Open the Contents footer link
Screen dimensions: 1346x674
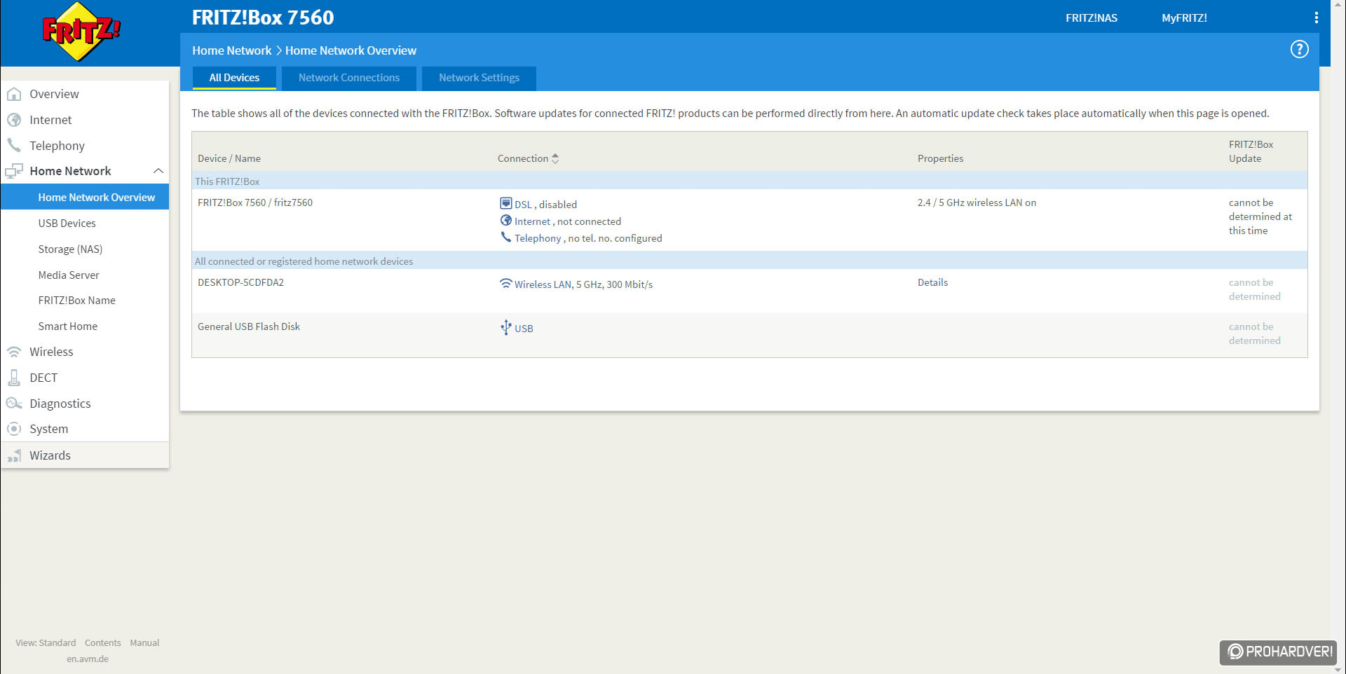[103, 642]
